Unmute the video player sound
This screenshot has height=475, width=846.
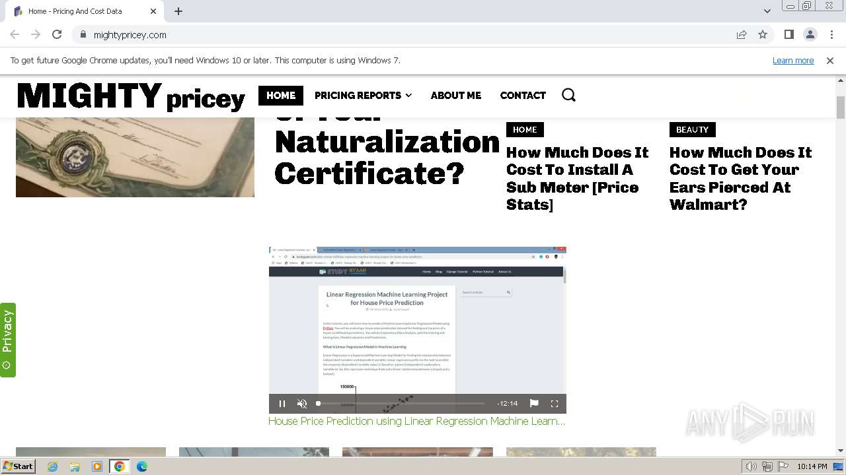302,404
